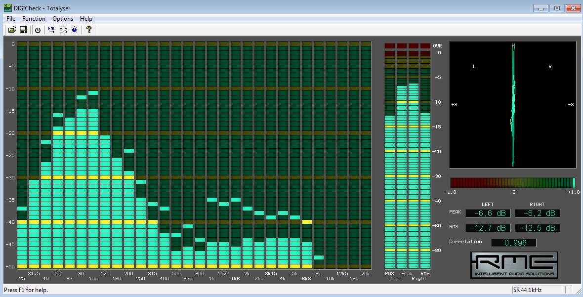The width and height of the screenshot is (583, 297).
Task: Click the 16k frequency label
Action: click(354, 278)
